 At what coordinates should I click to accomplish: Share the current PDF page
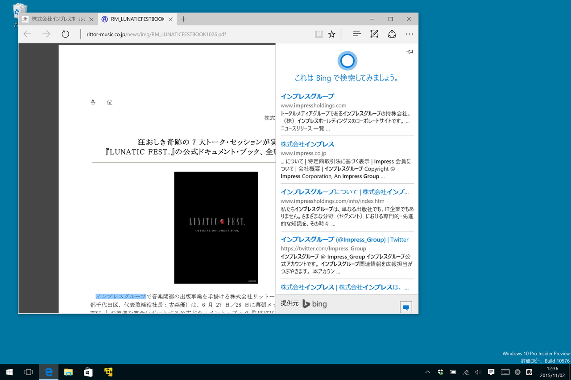tap(392, 34)
